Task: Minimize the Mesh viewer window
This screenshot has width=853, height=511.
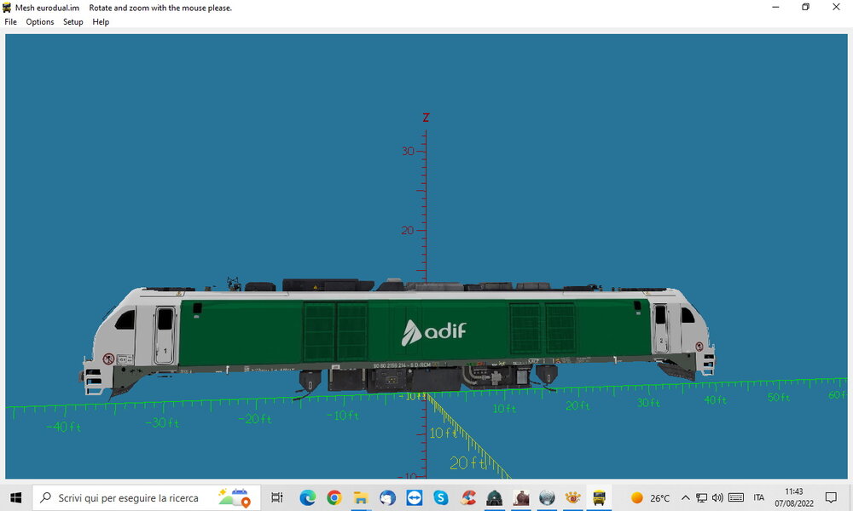Action: click(775, 7)
